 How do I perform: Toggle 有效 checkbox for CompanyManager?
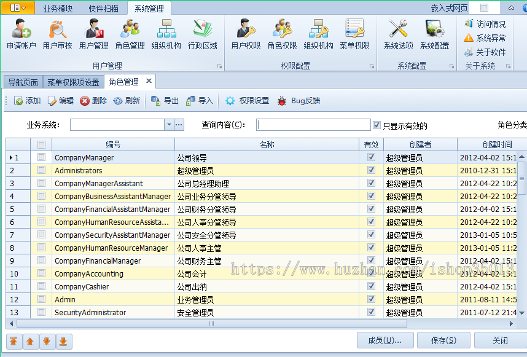tap(371, 157)
